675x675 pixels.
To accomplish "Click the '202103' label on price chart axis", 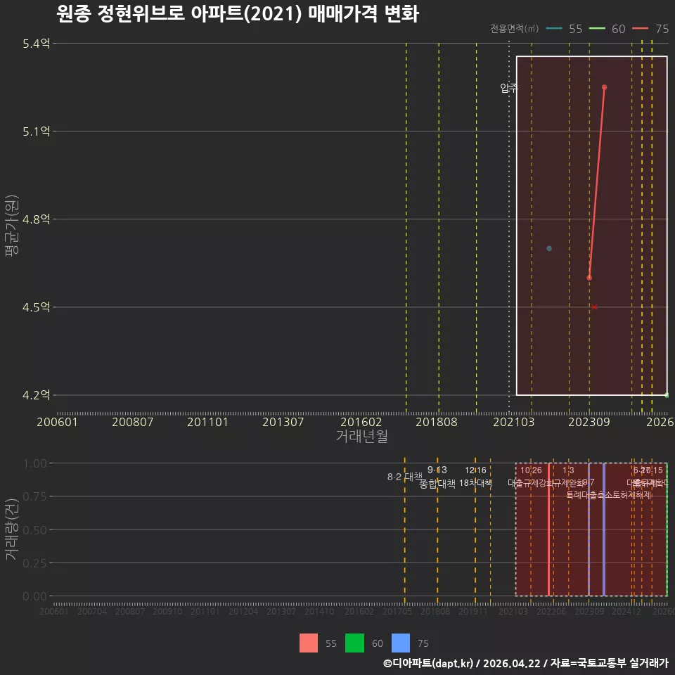I will (x=513, y=422).
